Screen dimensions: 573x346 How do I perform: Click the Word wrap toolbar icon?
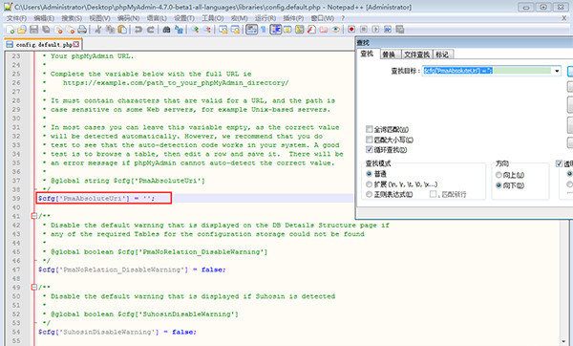click(x=251, y=30)
